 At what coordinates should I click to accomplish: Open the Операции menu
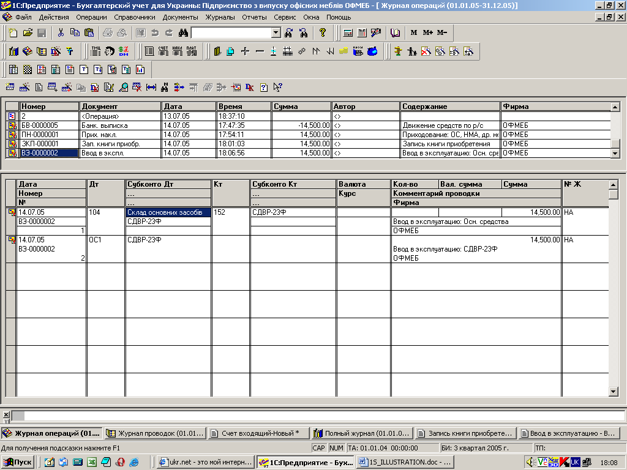pyautogui.click(x=92, y=17)
